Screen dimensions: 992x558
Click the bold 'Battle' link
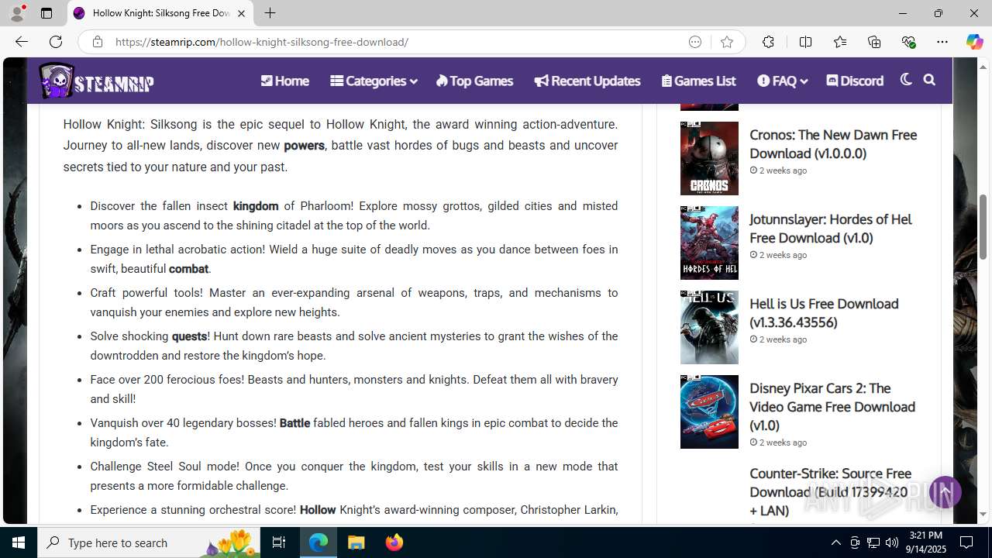(294, 423)
